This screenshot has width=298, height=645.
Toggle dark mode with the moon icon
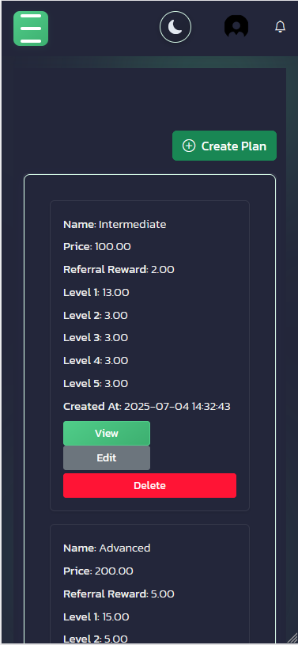coord(175,27)
